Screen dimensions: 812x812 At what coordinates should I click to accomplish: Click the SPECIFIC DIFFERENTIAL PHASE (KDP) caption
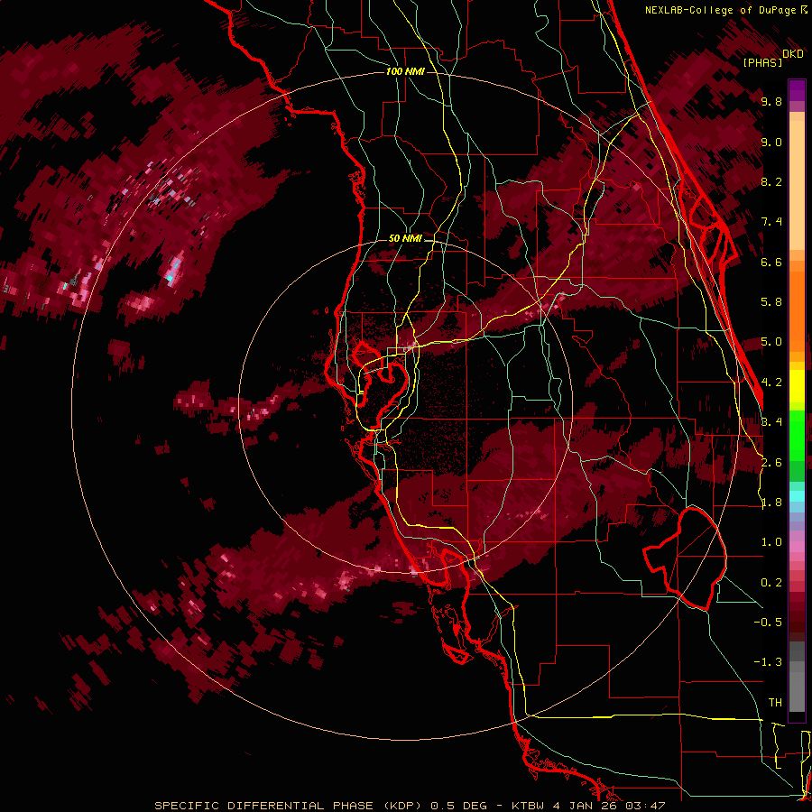(290, 806)
